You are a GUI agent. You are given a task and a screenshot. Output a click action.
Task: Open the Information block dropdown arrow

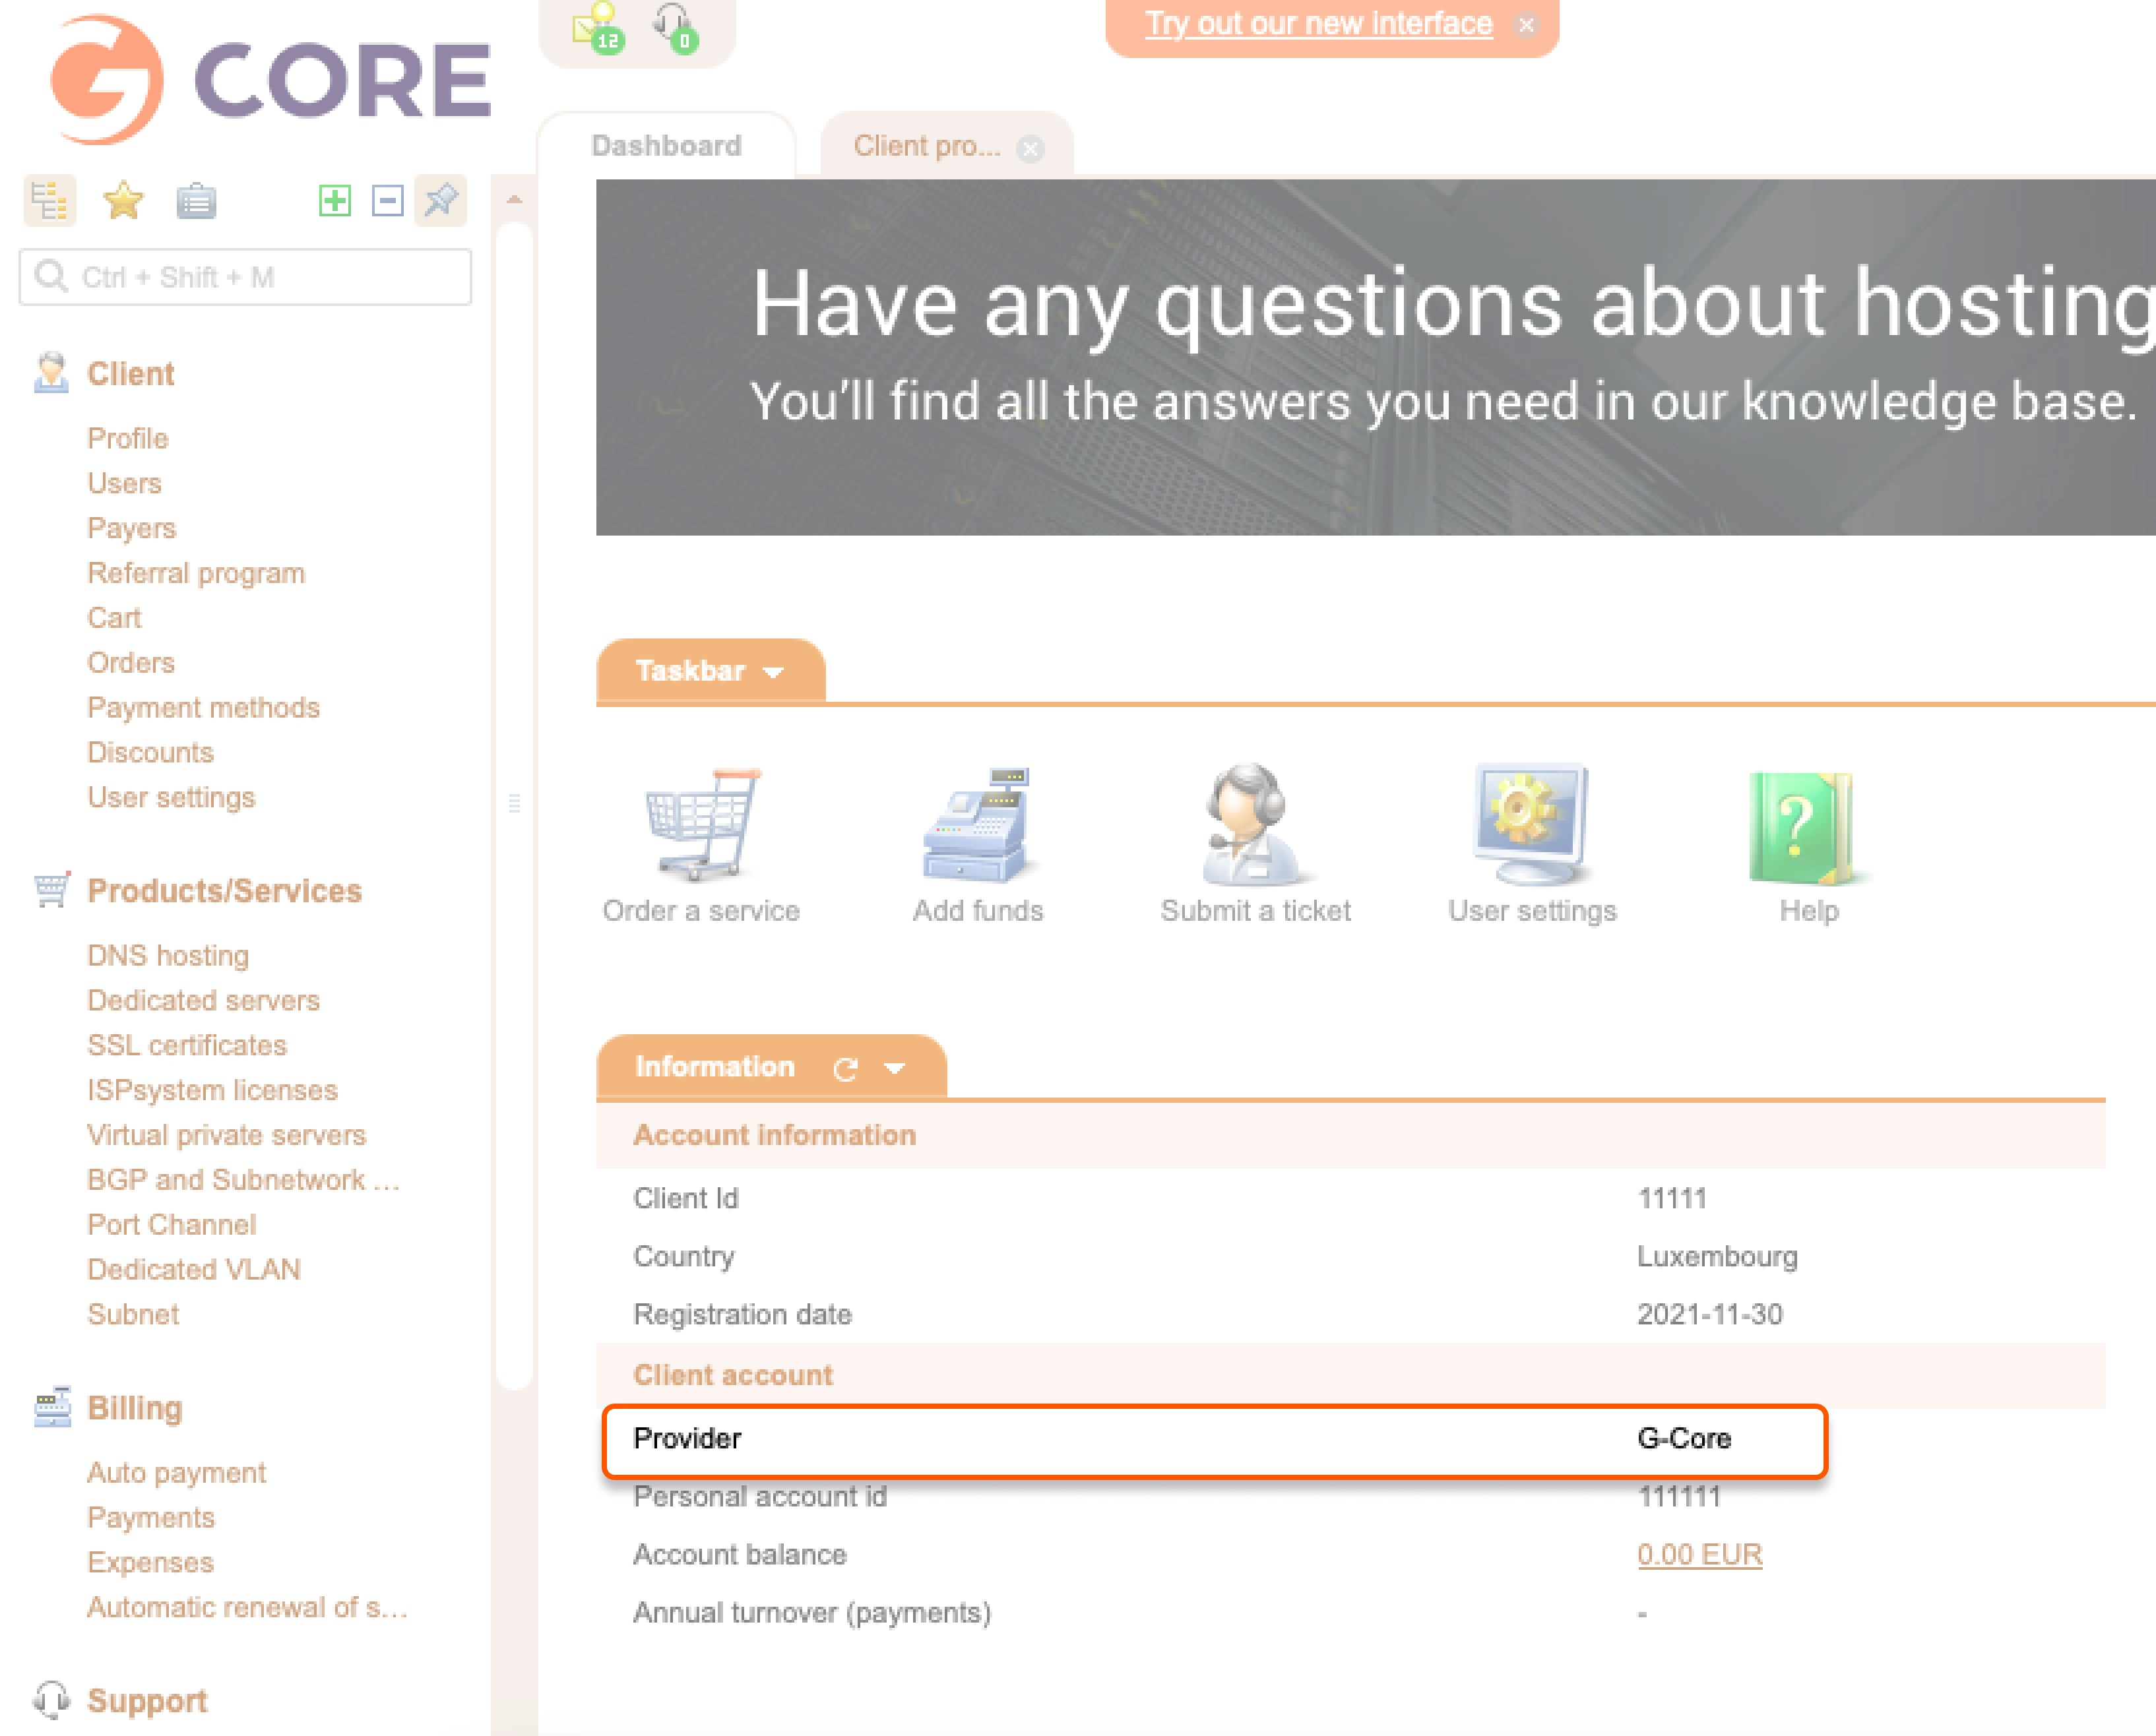tap(895, 1068)
